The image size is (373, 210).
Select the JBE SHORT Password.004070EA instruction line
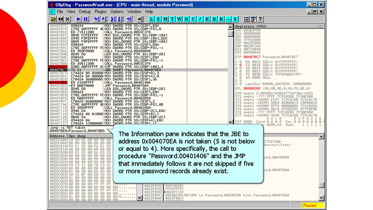(x=138, y=70)
